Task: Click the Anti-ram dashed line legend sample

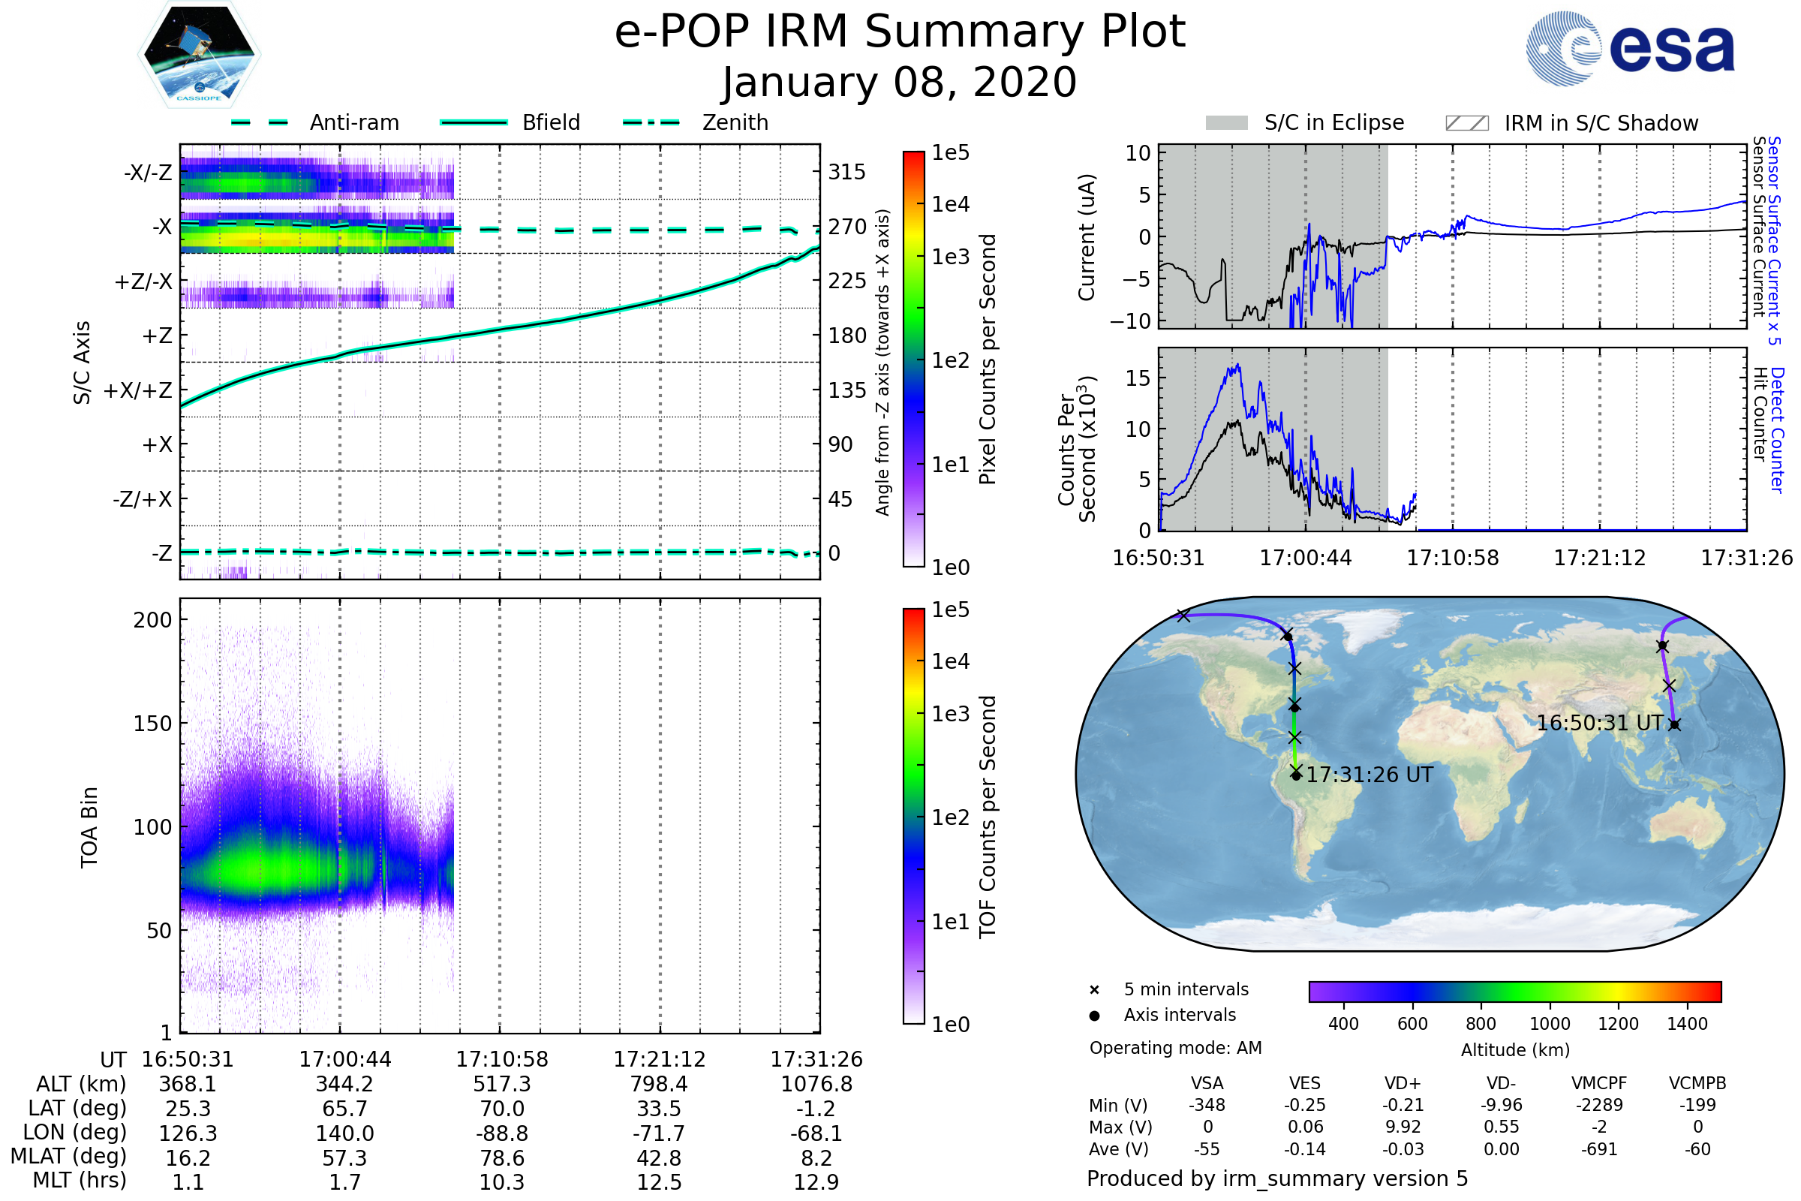Action: [260, 122]
